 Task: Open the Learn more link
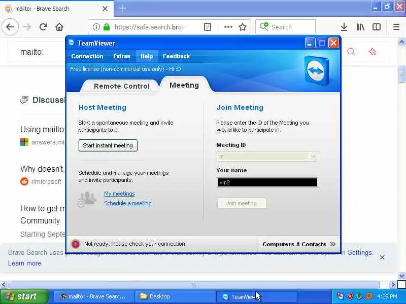(24, 263)
